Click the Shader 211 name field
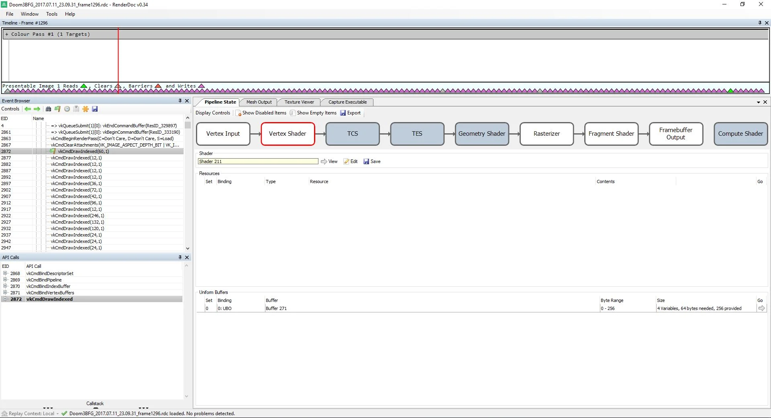 (258, 161)
